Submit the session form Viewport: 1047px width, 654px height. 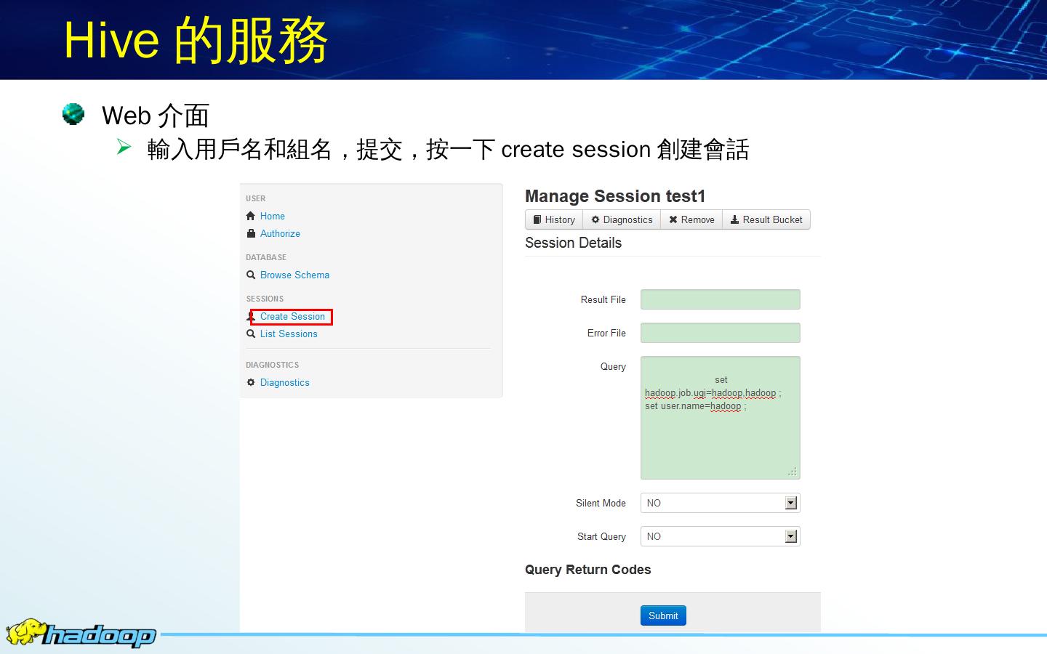point(663,615)
